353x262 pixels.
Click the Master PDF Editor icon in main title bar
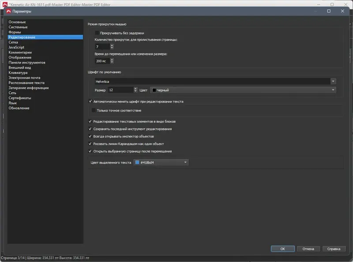click(x=4, y=5)
